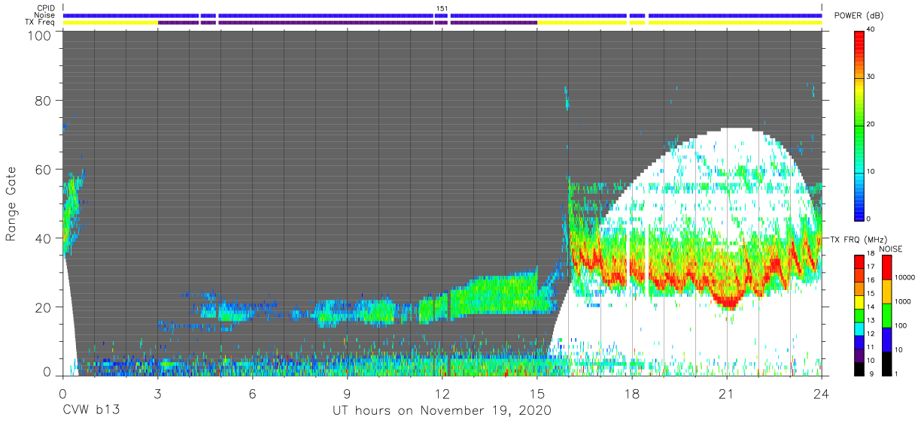Click the TX FRQ 18 MHz red swatch
Viewport: 924px width, 426px height.
point(859,262)
